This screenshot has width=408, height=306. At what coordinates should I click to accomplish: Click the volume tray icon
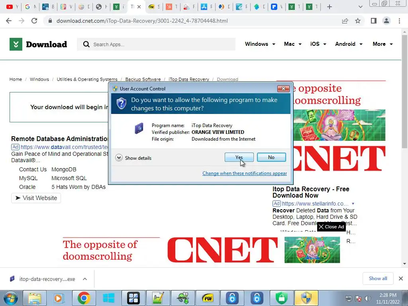coord(367,298)
